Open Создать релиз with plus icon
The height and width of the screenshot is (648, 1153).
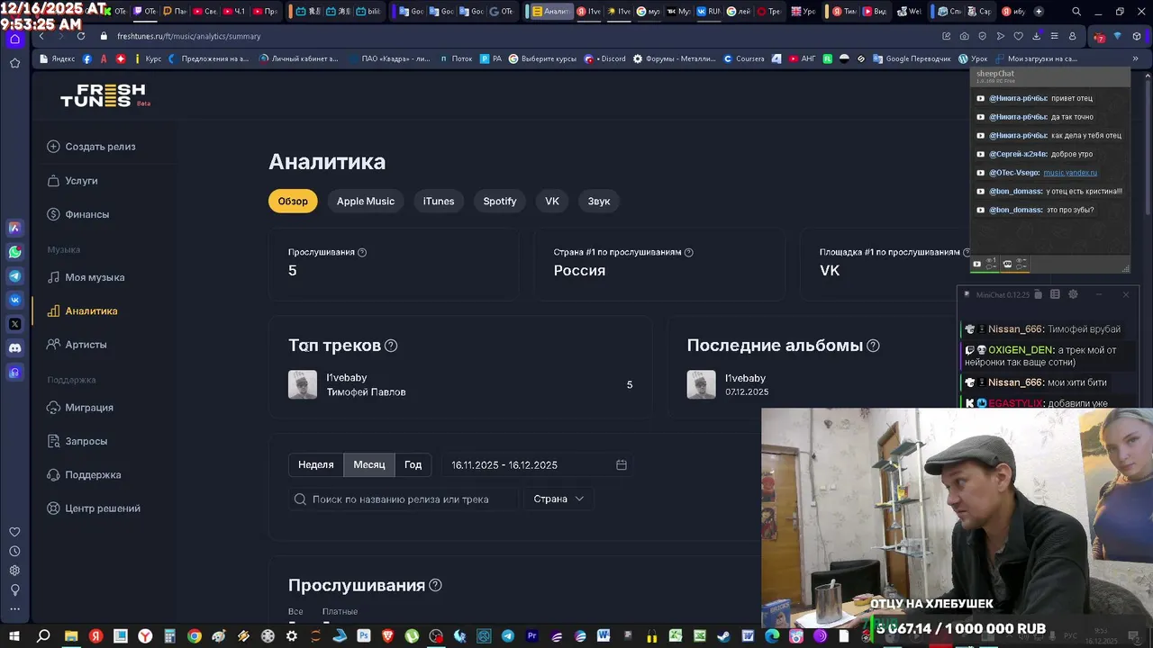coord(91,147)
